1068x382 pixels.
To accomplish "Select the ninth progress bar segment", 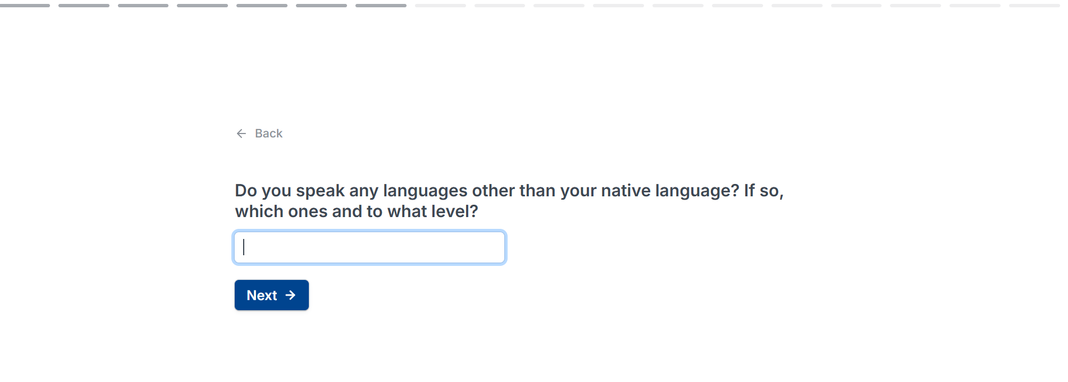I will pos(500,6).
